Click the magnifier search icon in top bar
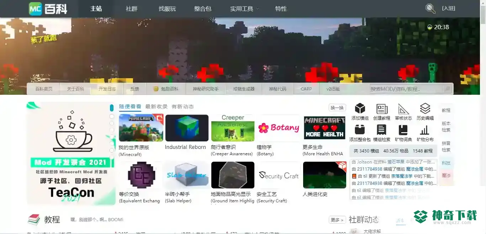Viewport: 486px width, 234px height. coord(430,9)
